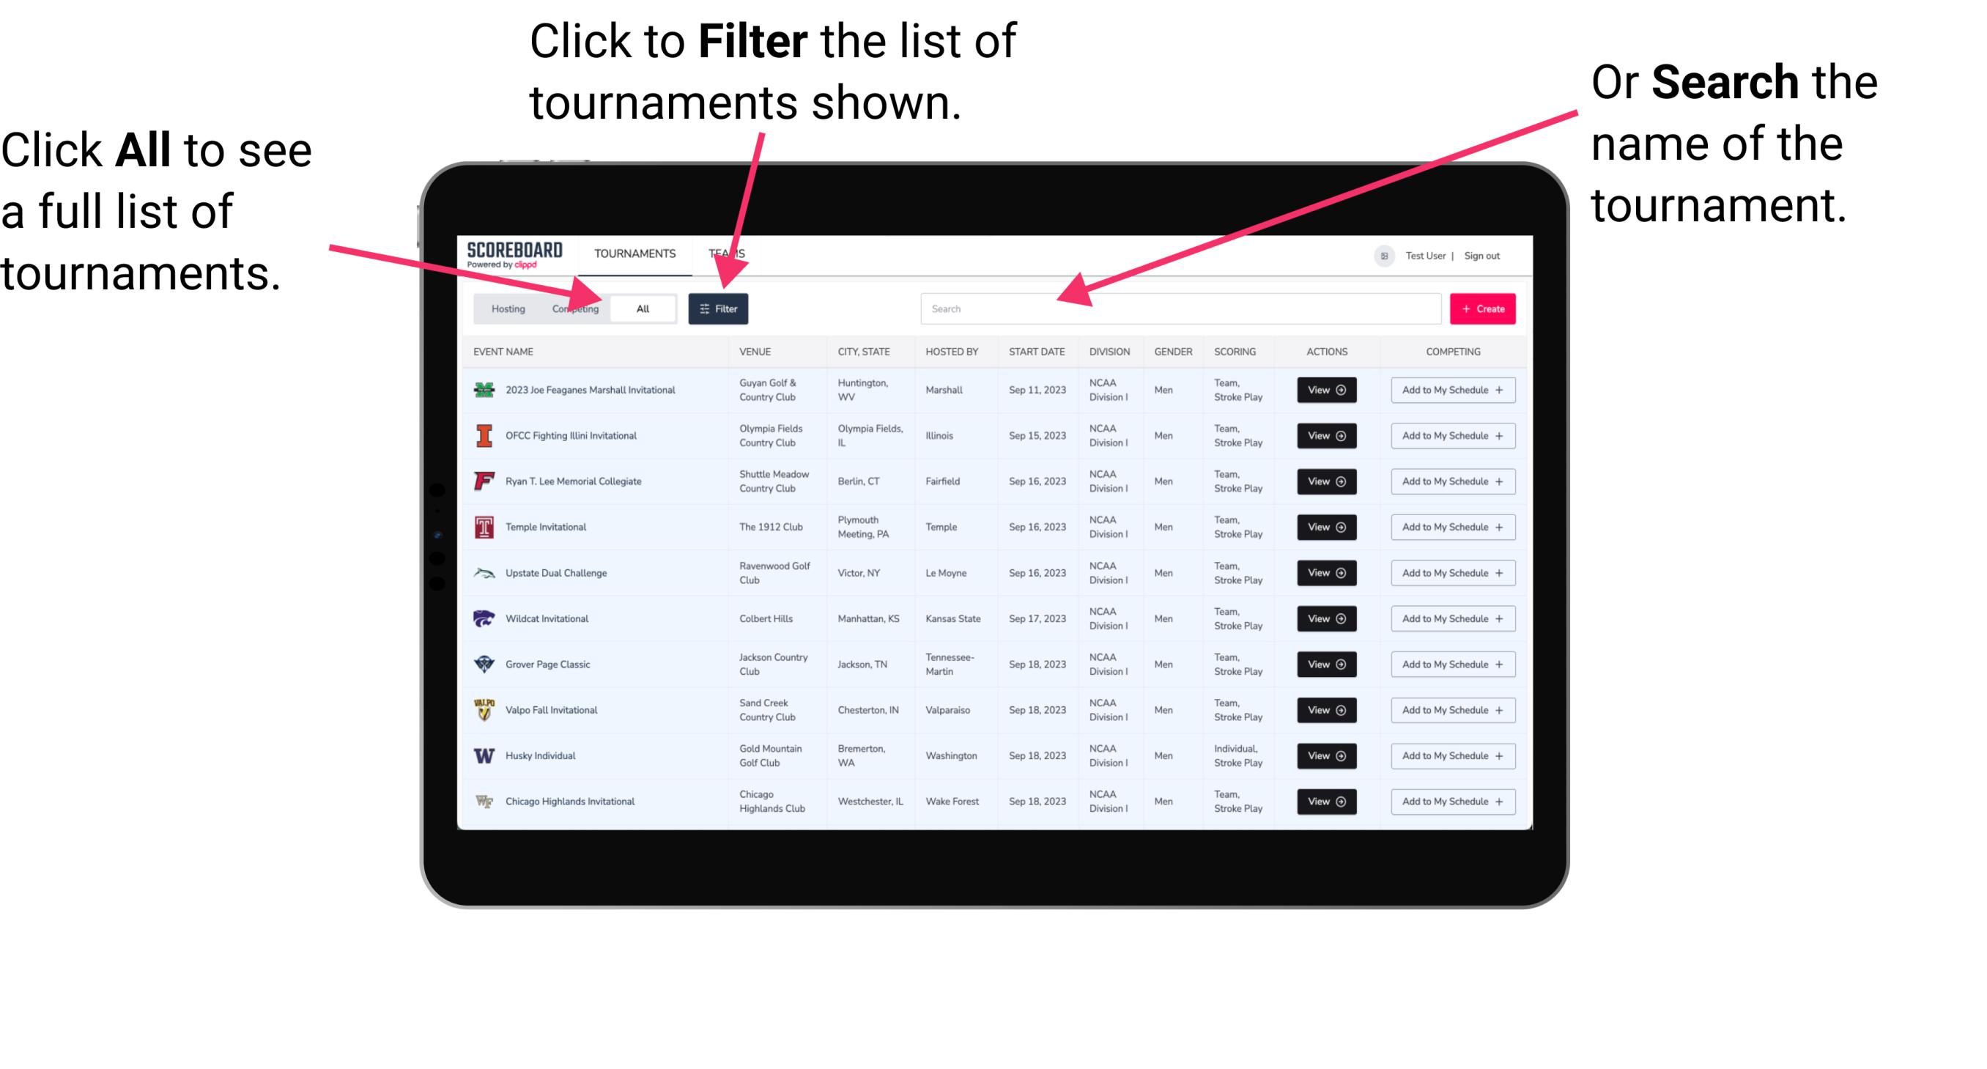Click the Valparaiso team logo icon
This screenshot has height=1069, width=1987.
pos(486,709)
